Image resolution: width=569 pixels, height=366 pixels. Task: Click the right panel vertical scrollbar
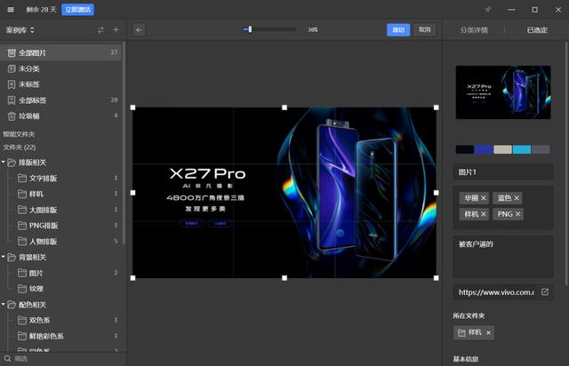click(566, 163)
